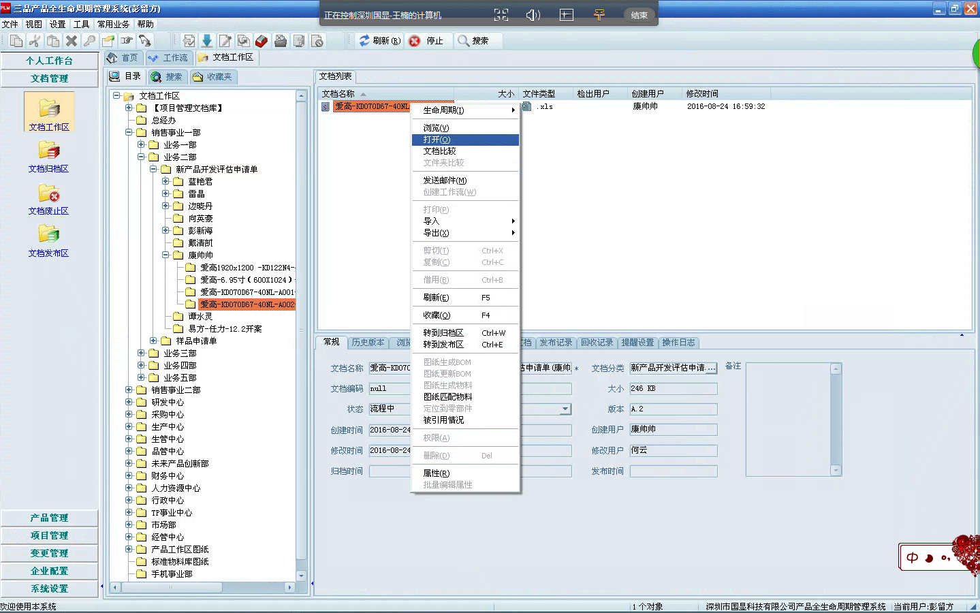This screenshot has height=613, width=980.
Task: Collapse the 康帅帅 folder tree node
Action: tap(165, 255)
